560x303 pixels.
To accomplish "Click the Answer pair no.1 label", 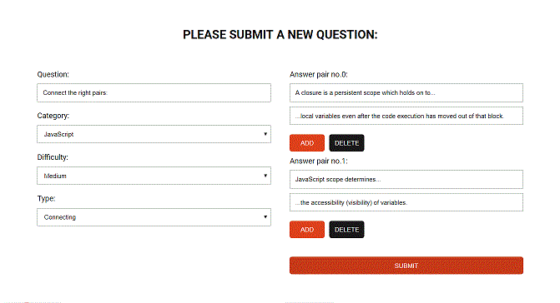I will point(318,161).
